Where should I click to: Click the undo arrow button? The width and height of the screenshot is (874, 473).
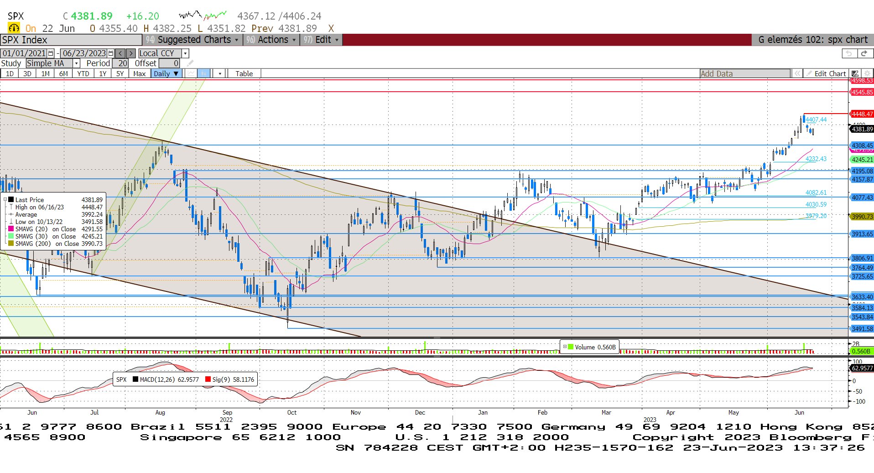[x=848, y=53]
